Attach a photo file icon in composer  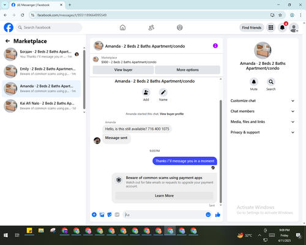point(102,214)
